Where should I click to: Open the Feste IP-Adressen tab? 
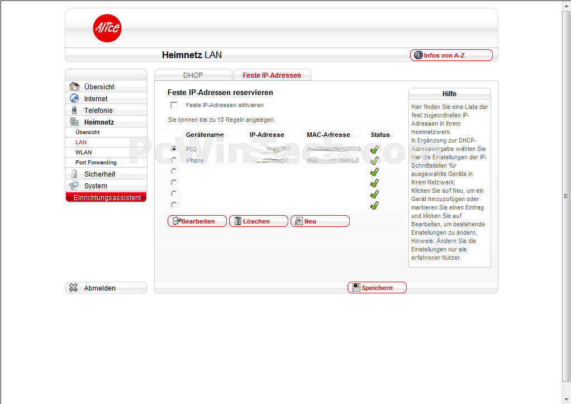[x=272, y=75]
